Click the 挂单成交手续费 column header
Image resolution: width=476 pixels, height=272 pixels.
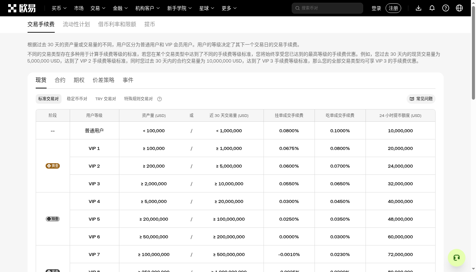[x=289, y=116]
